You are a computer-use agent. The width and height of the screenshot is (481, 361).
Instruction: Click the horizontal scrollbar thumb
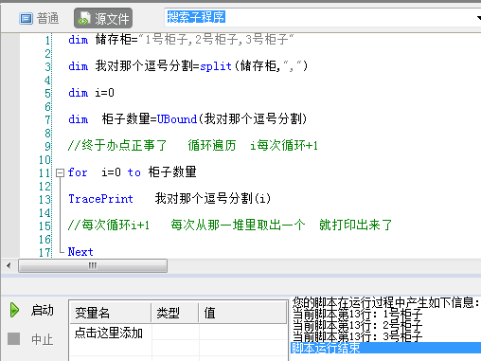tap(93, 265)
